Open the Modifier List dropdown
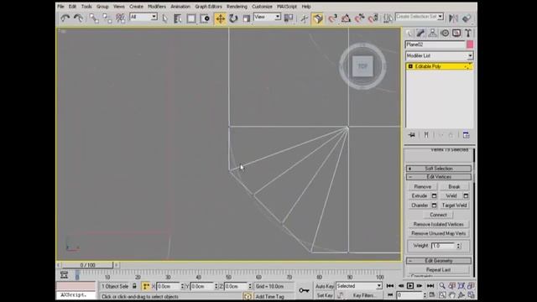The width and height of the screenshot is (537, 302). [439, 55]
